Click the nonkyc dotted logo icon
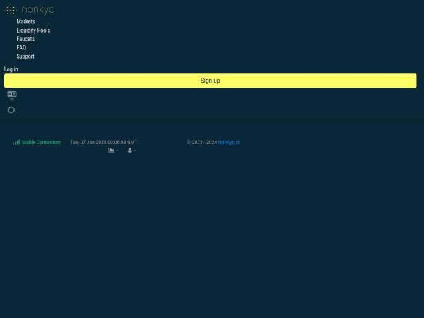This screenshot has width=424, height=318. click(11, 10)
